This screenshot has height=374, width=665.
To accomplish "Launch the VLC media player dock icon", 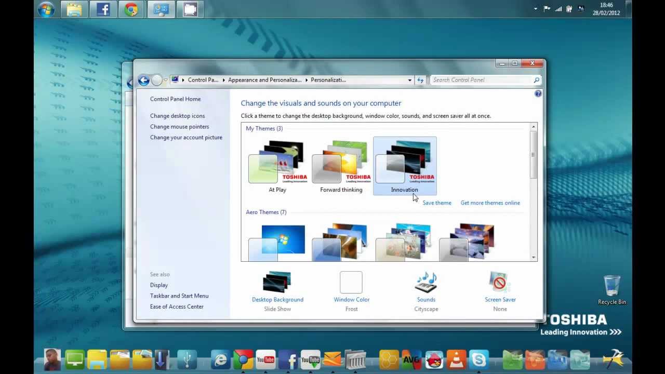I will tap(457, 359).
